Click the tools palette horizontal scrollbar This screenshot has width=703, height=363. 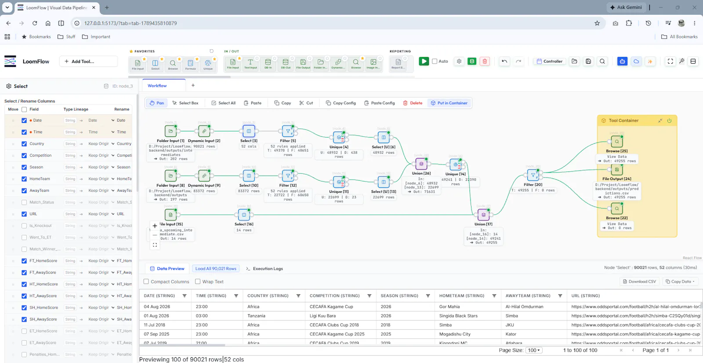[179, 77]
